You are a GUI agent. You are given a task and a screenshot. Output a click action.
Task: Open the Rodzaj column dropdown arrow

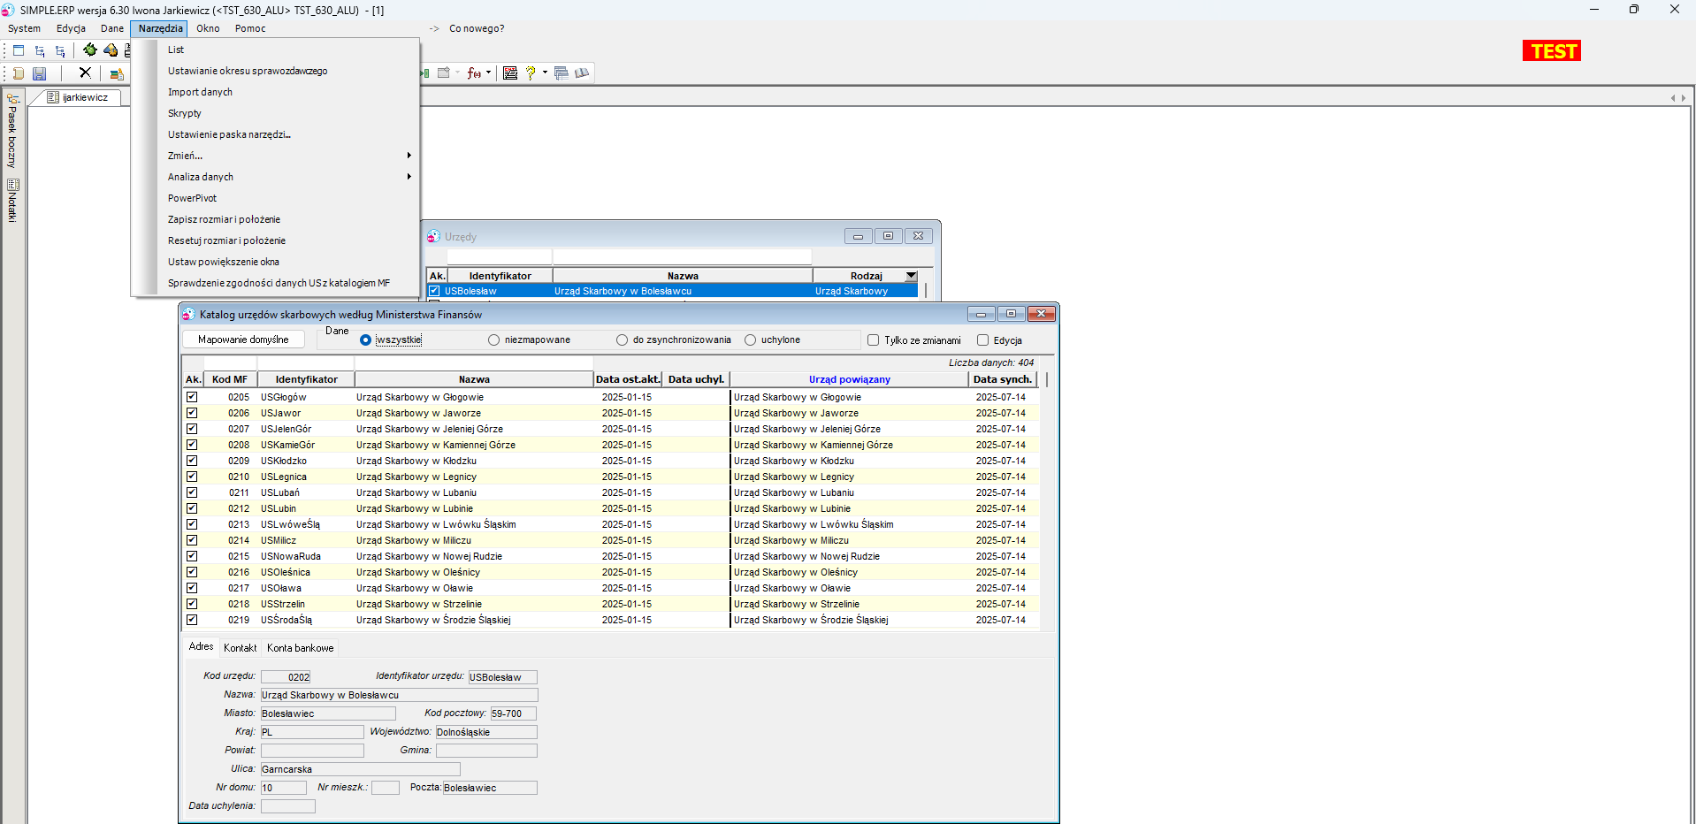tap(912, 276)
